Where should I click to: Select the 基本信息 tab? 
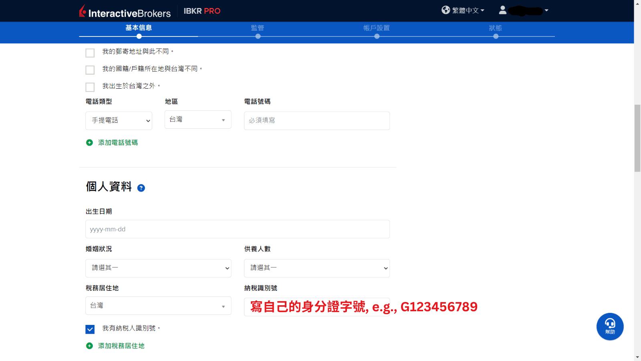coord(137,28)
